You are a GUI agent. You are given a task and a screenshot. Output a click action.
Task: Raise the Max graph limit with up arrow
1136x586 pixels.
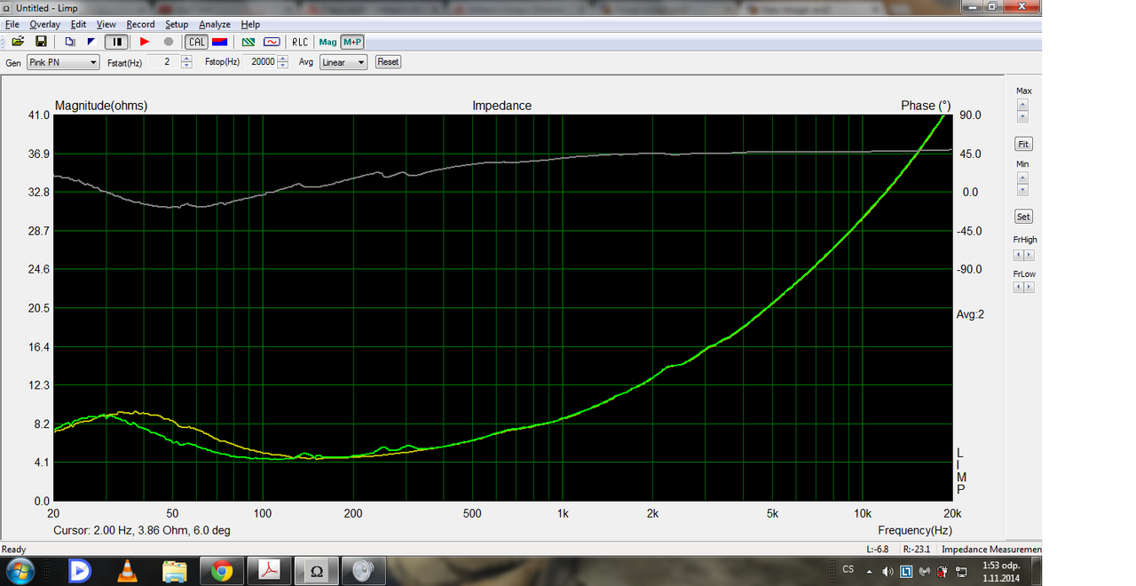(x=1023, y=104)
